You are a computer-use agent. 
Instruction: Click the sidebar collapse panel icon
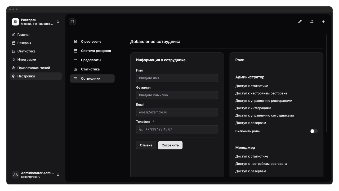tap(72, 22)
